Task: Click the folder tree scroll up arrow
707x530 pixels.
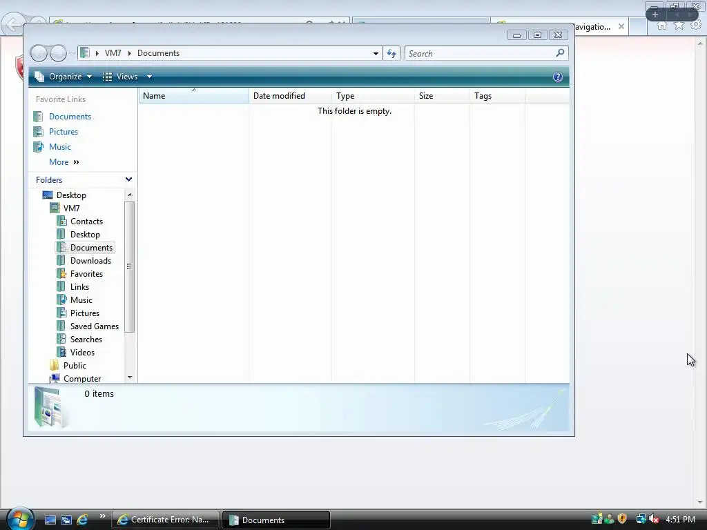Action: [x=130, y=195]
